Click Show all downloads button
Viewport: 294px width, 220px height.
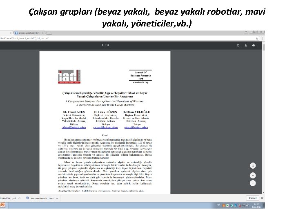252,198
